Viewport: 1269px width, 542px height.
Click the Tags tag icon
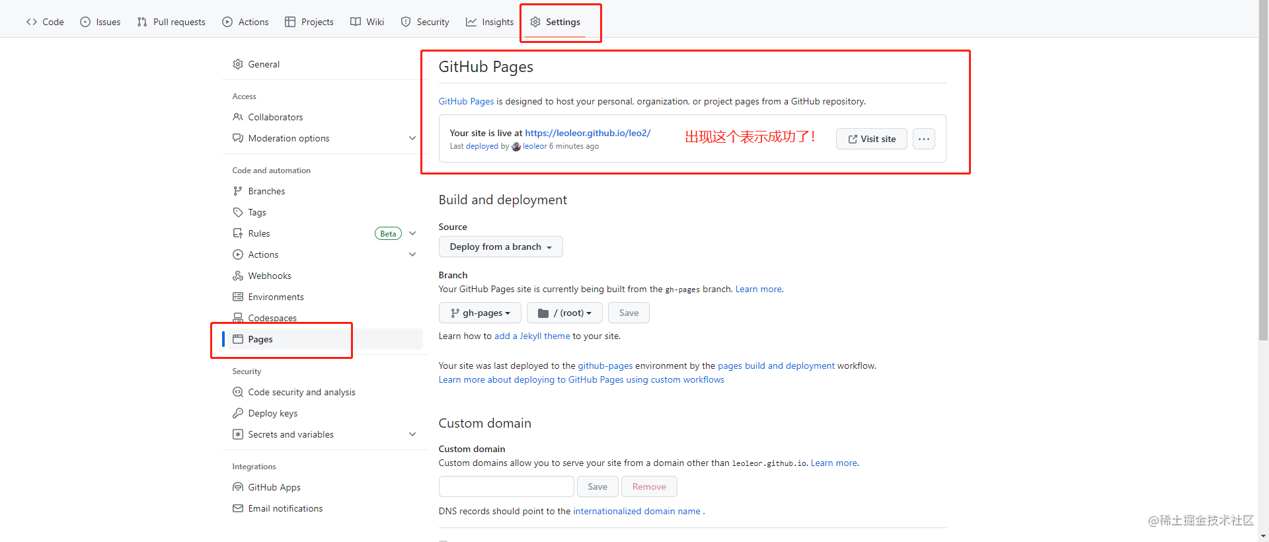click(x=238, y=212)
